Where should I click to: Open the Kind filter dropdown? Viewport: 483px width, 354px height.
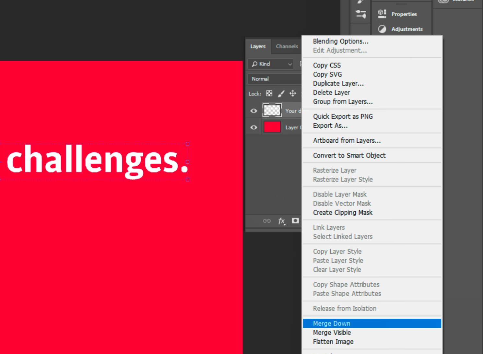[x=271, y=64]
